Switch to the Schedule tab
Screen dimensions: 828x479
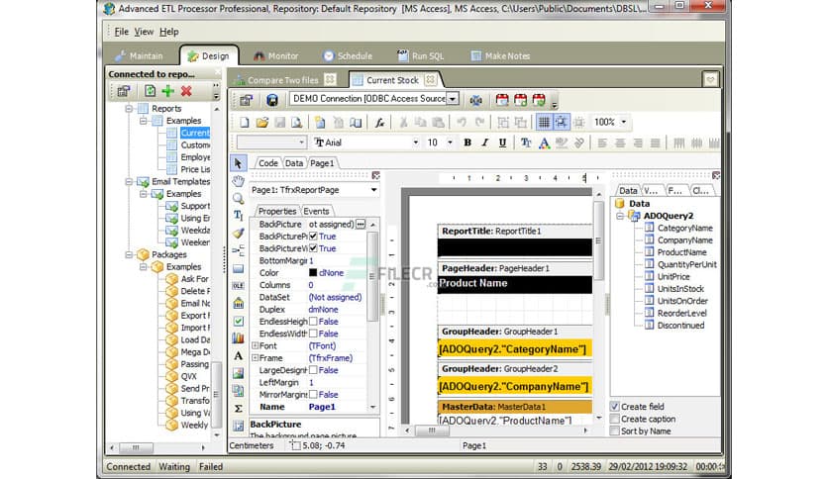pos(348,56)
